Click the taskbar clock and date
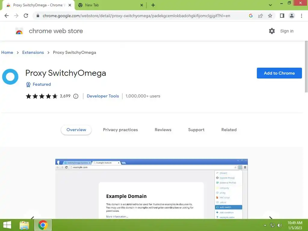308x231 pixels. [295, 225]
